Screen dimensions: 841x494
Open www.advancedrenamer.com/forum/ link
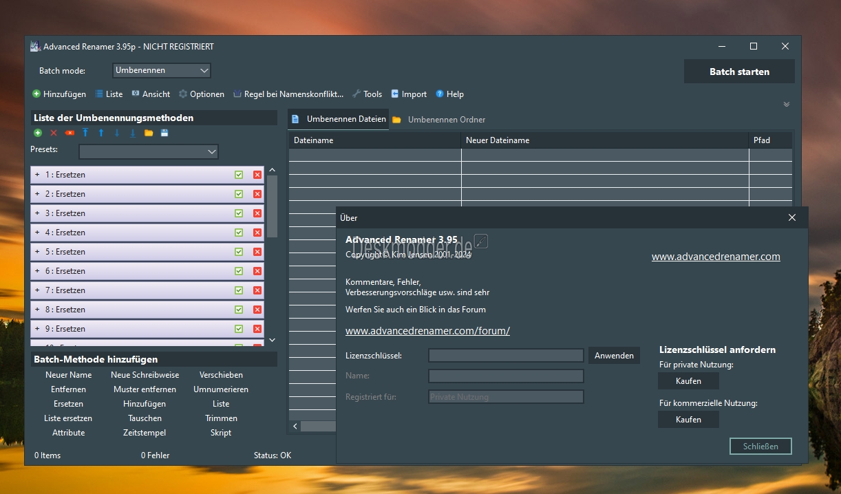(x=427, y=331)
